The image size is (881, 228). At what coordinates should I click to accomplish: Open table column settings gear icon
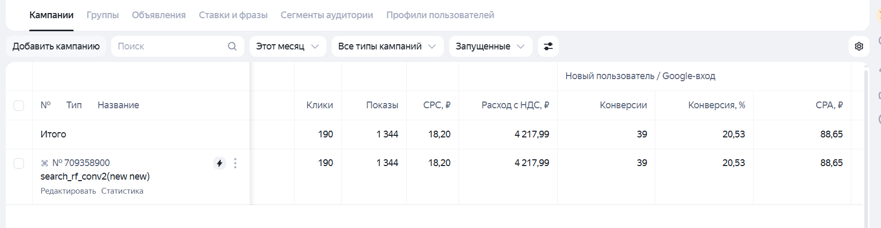[859, 46]
